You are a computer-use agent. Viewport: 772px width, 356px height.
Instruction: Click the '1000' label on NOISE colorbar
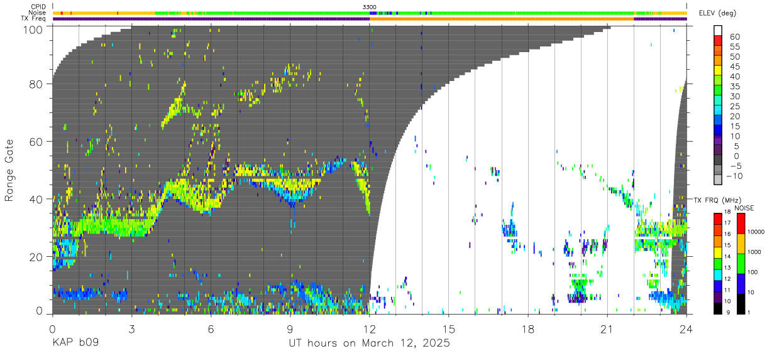pyautogui.click(x=755, y=252)
